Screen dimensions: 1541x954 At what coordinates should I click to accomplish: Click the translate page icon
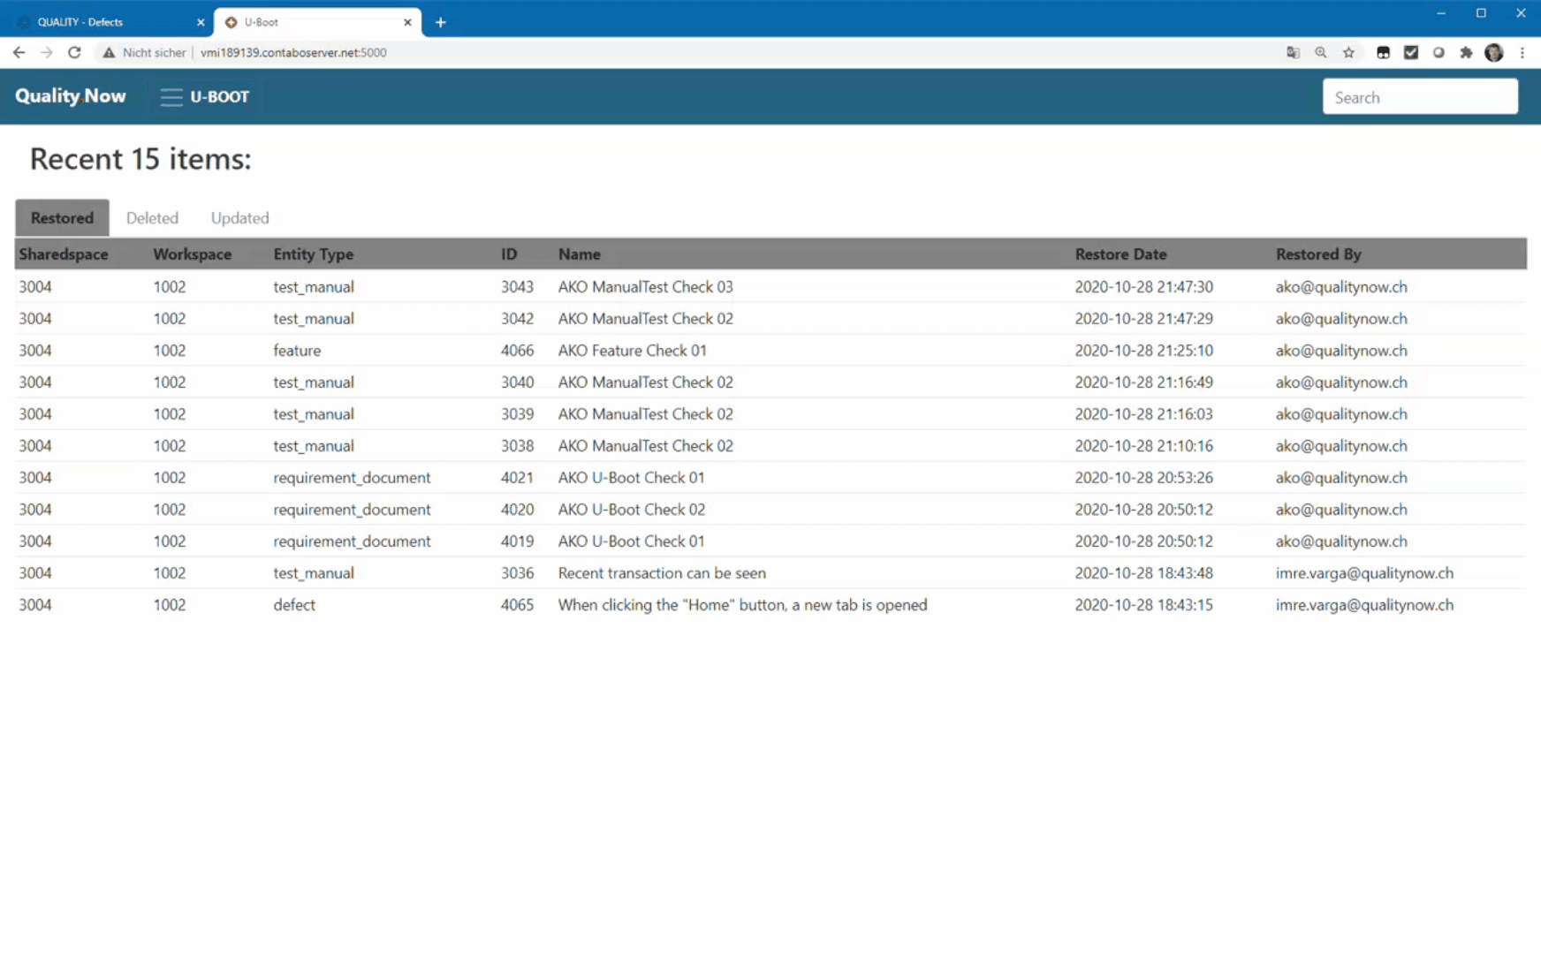(x=1293, y=52)
